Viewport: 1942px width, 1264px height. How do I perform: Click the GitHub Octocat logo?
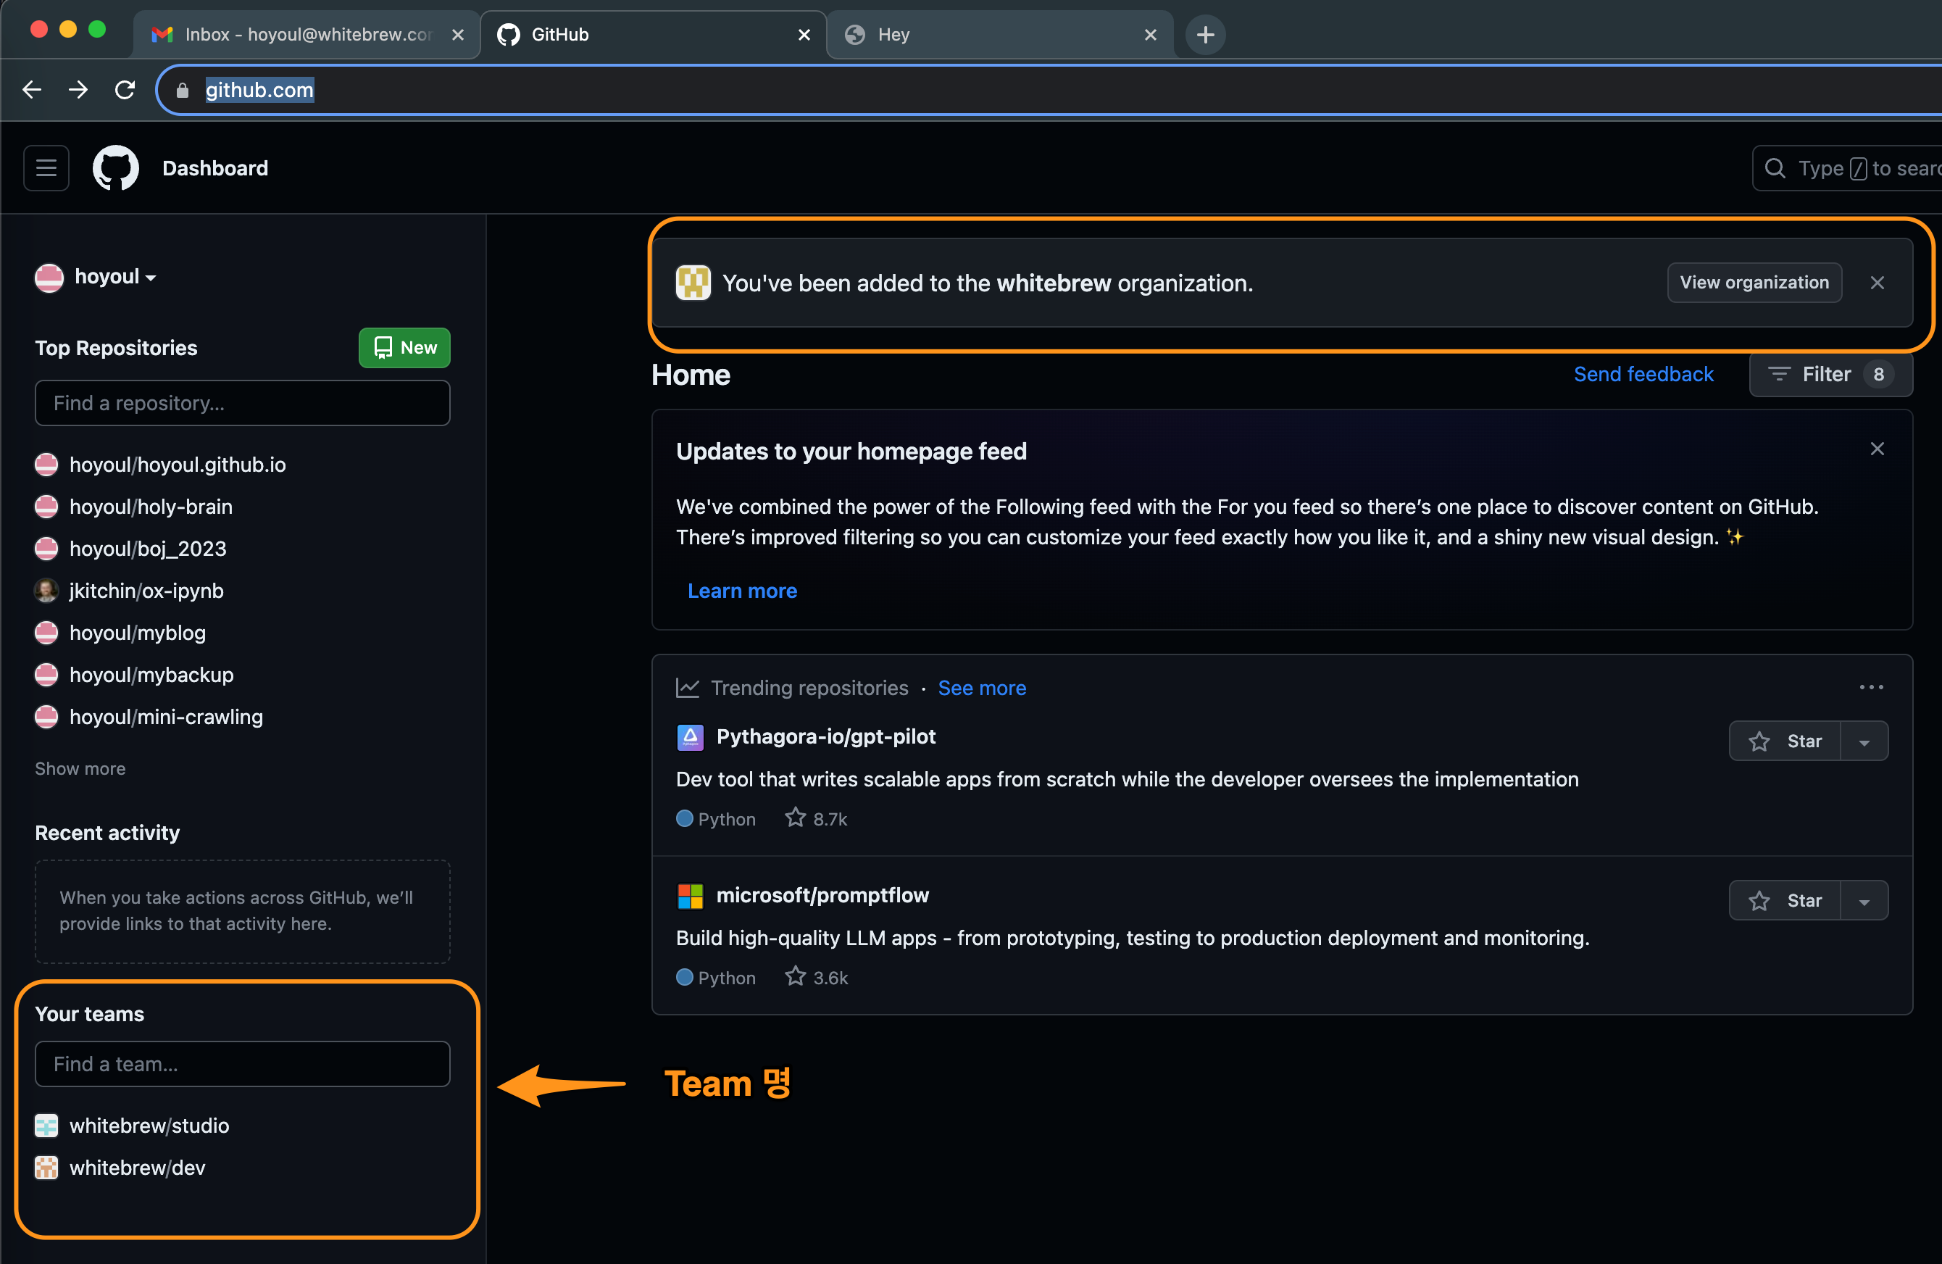[116, 168]
